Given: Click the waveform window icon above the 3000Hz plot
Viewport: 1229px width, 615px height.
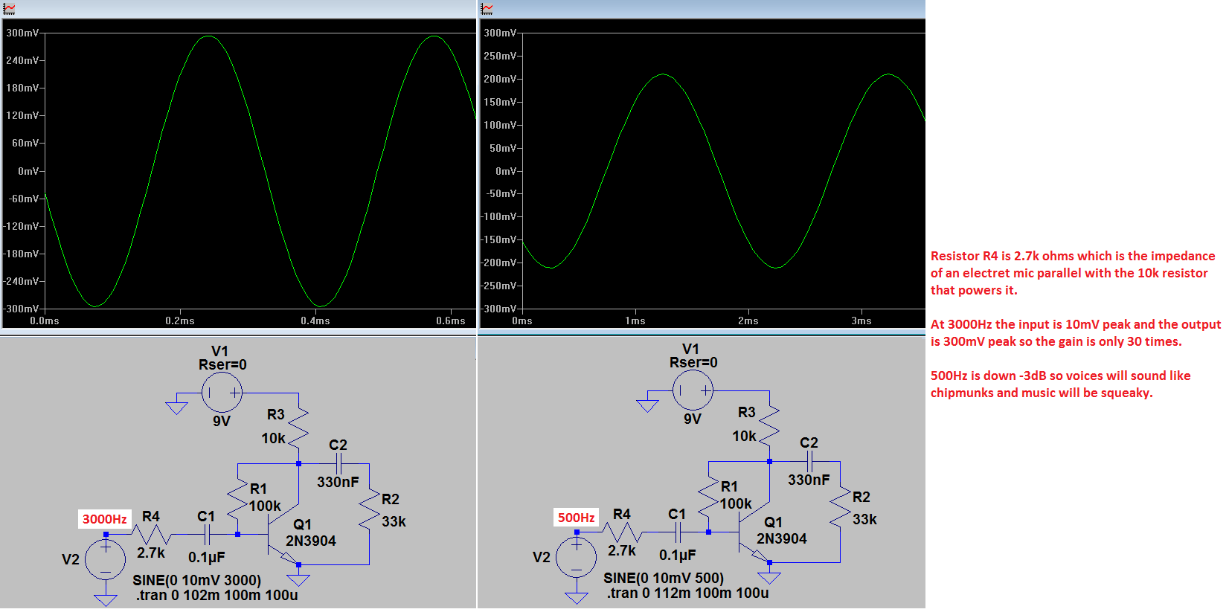Looking at the screenshot, I should click(10, 9).
